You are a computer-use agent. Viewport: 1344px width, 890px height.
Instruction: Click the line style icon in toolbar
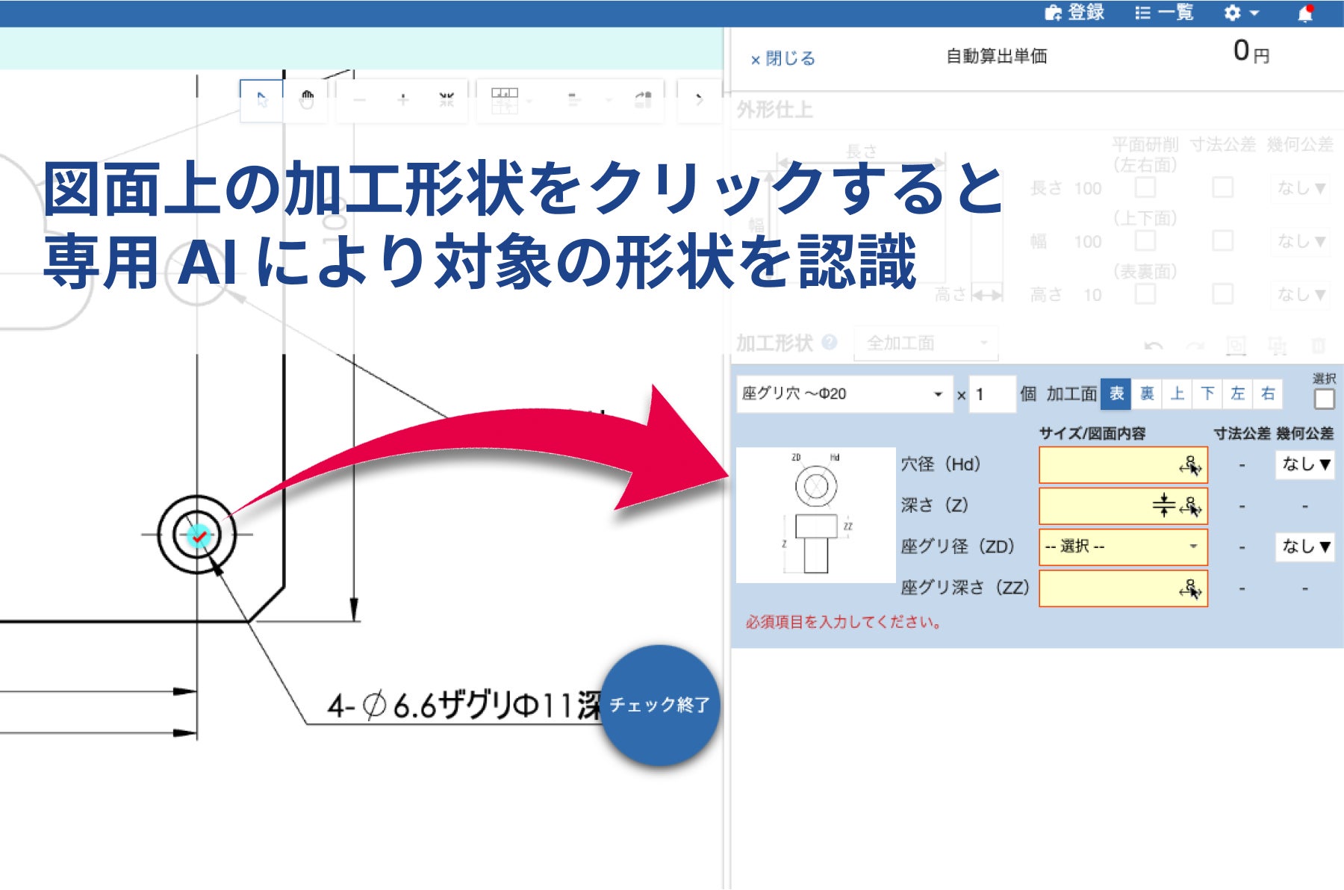point(573,99)
